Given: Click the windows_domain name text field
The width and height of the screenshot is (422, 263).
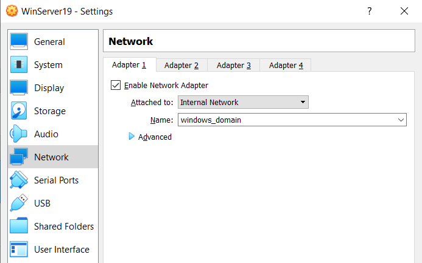Looking at the screenshot, I should (286, 120).
